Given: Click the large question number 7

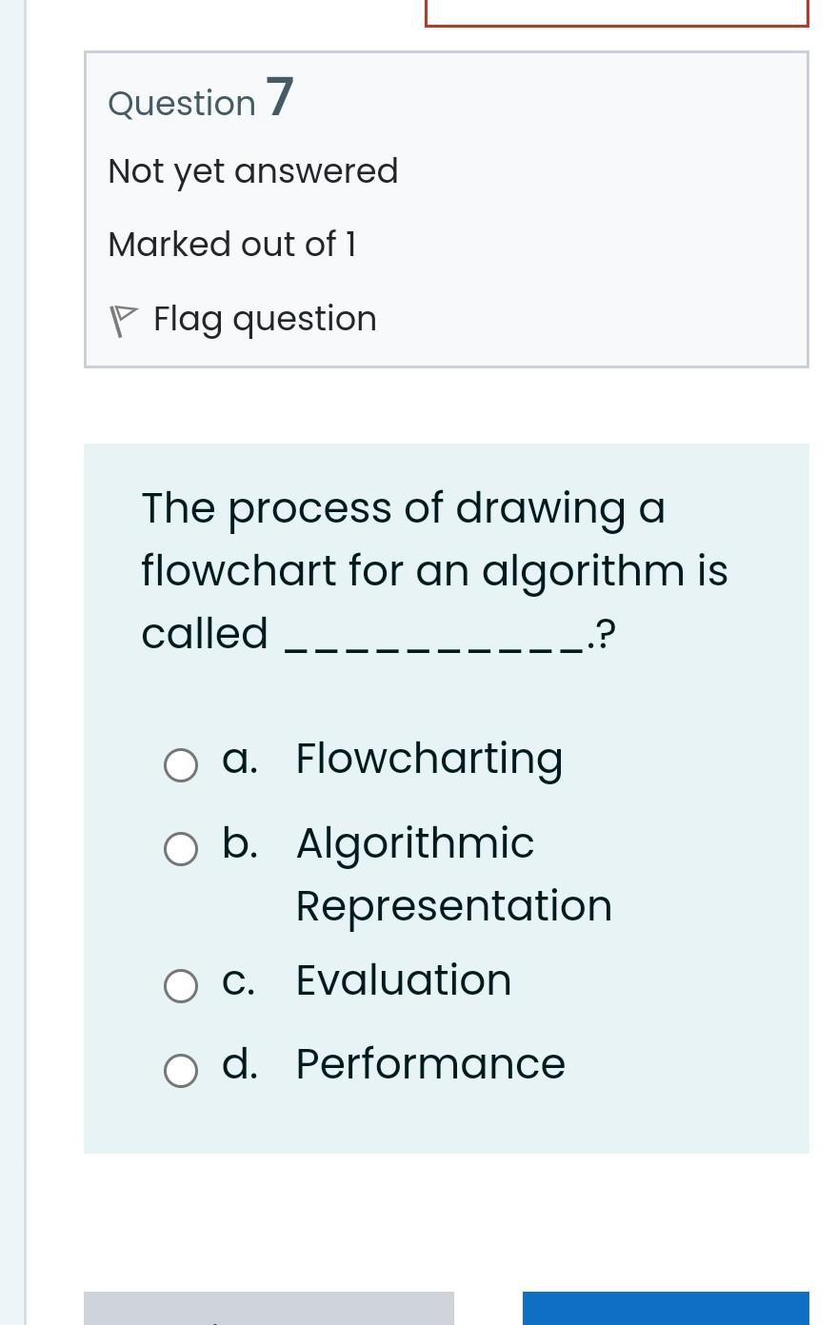Looking at the screenshot, I should 280,98.
